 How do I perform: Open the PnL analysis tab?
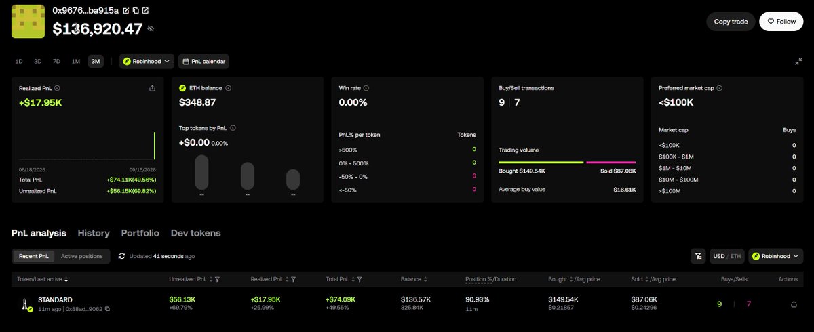click(39, 233)
